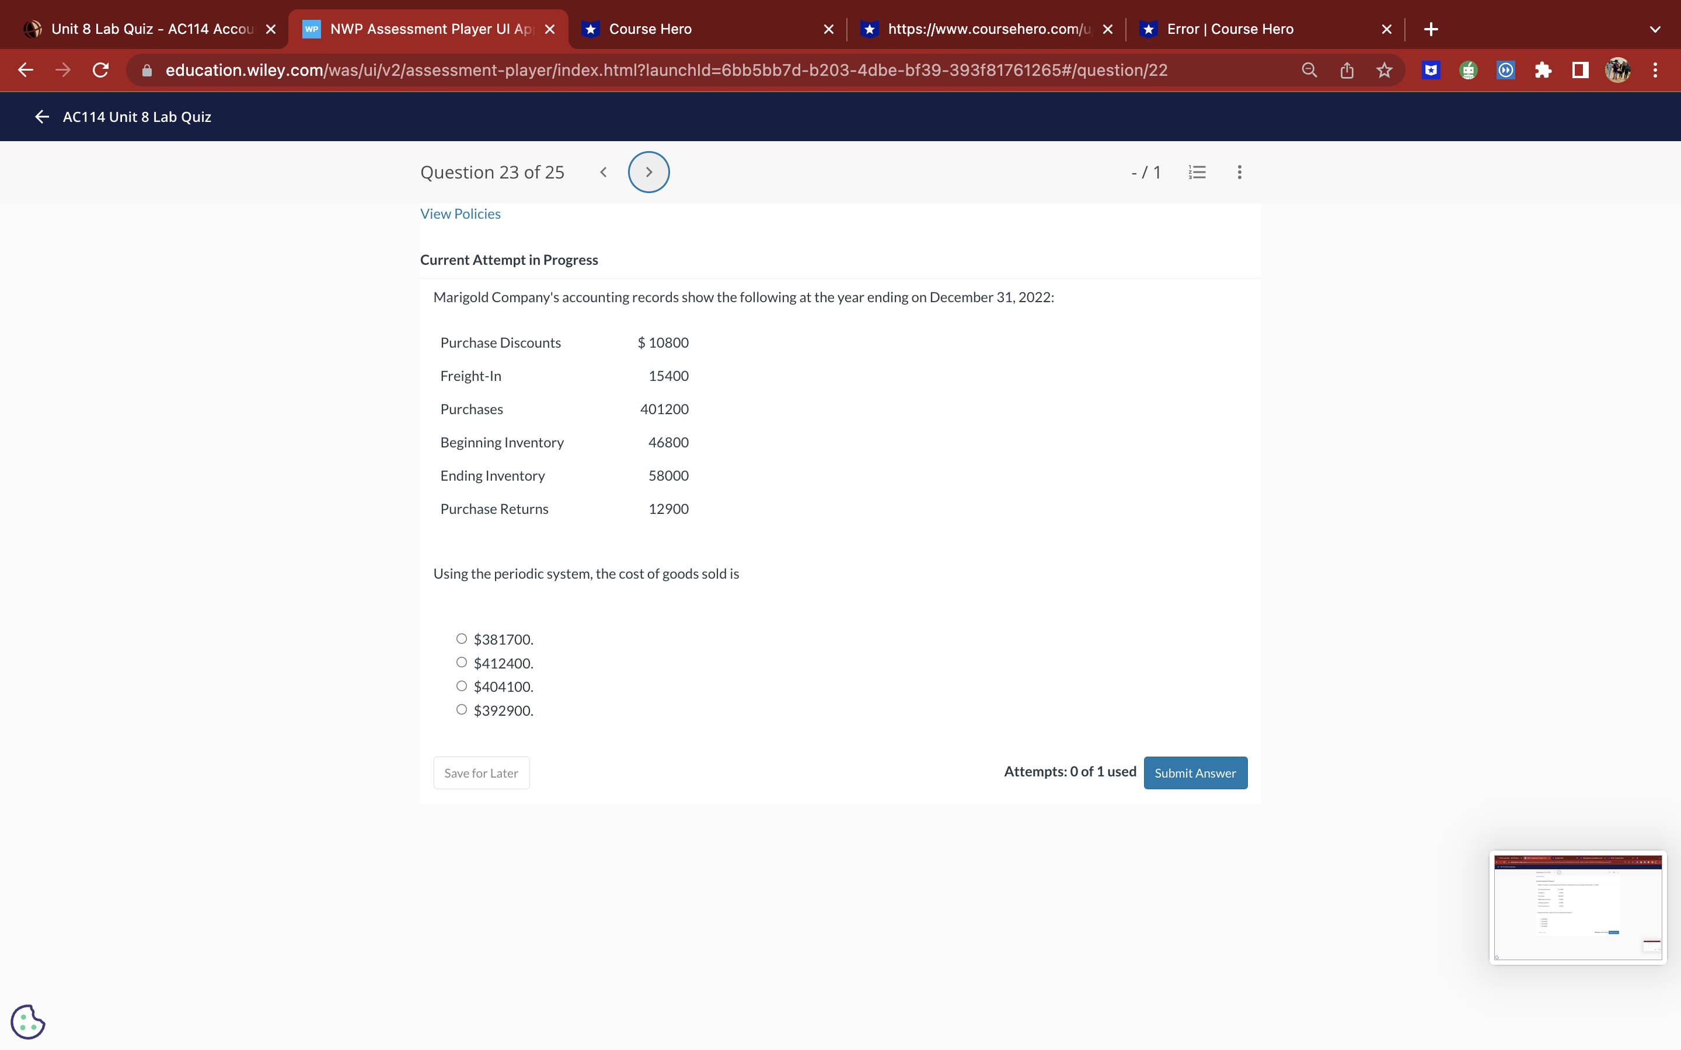Screen dimensions: 1681x1050
Task: Open the three-dot question options menu
Action: coord(1239,172)
